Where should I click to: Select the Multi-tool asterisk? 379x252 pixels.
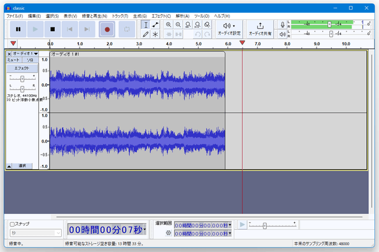[x=155, y=34]
